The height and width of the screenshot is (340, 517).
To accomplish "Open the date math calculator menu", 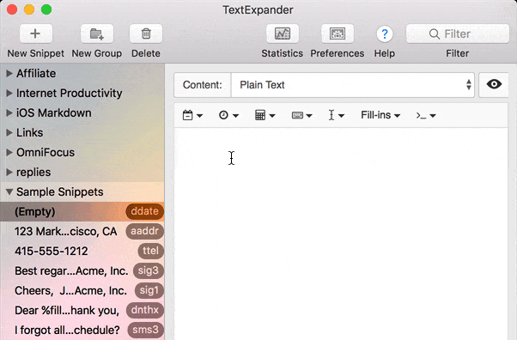I will (x=265, y=115).
